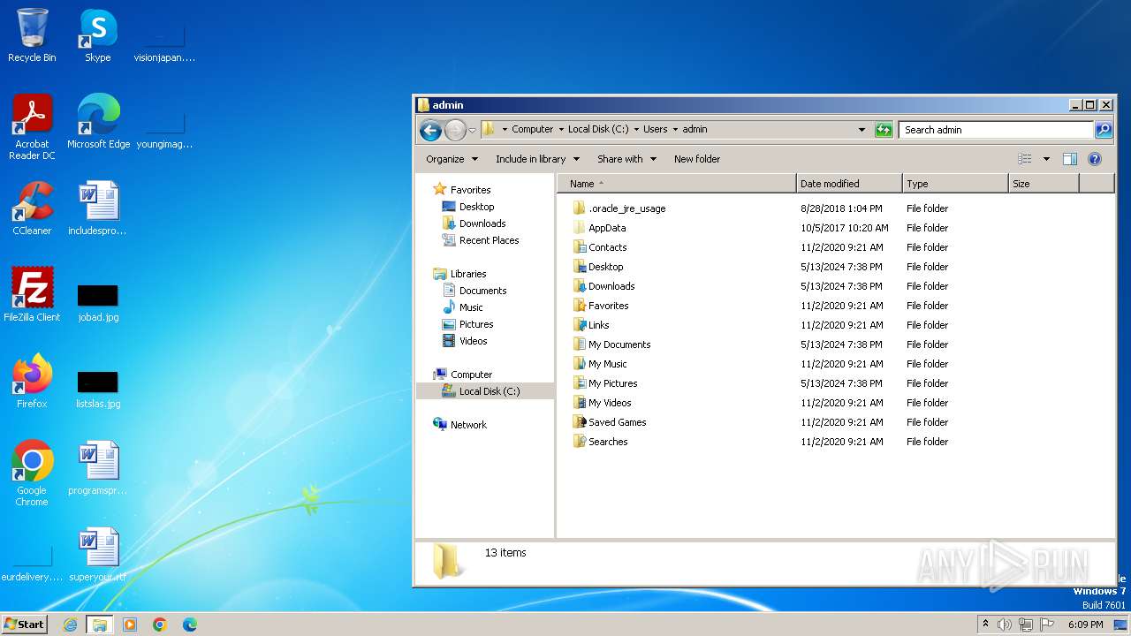Click the search magnifier icon
The width and height of the screenshot is (1131, 636).
(x=1104, y=130)
